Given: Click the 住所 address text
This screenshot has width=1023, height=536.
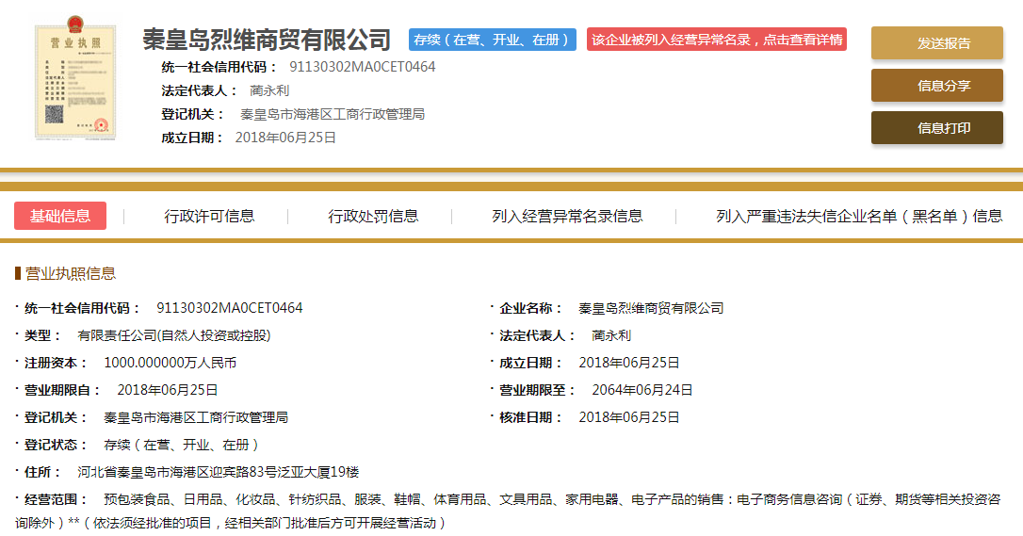Looking at the screenshot, I should point(218,472).
